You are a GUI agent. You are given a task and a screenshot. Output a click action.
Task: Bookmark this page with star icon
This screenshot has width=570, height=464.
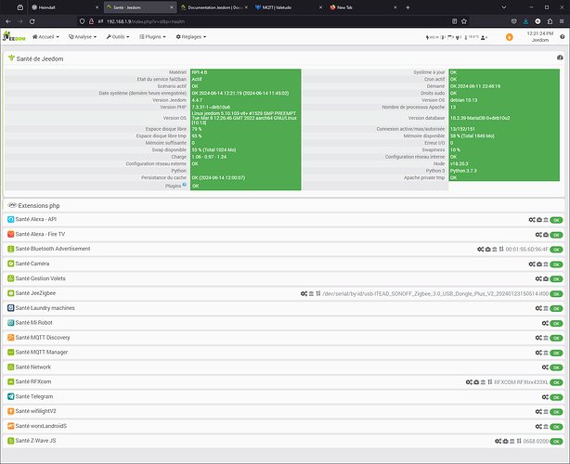coord(464,21)
